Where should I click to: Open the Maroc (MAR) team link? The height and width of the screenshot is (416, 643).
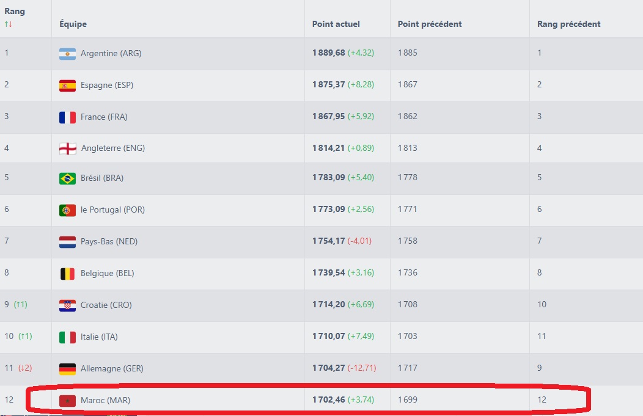point(105,401)
